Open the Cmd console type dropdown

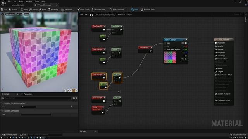[x=23, y=135]
